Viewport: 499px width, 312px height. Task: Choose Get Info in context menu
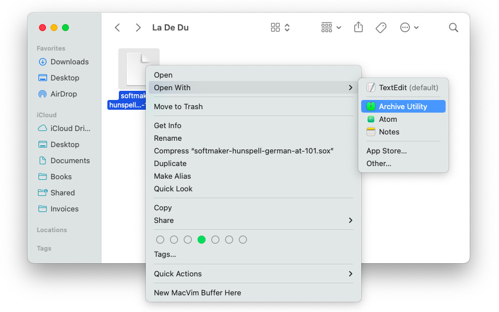click(253, 125)
